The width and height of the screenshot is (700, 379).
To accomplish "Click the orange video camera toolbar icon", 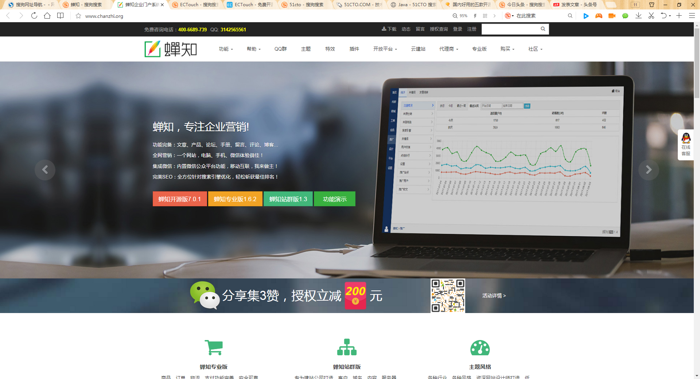I will [612, 16].
